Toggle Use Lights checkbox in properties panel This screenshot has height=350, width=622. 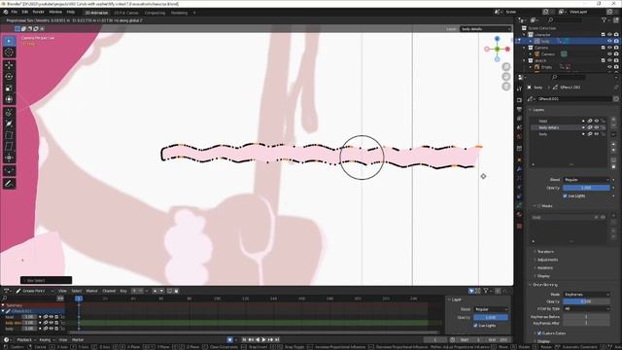coord(566,196)
